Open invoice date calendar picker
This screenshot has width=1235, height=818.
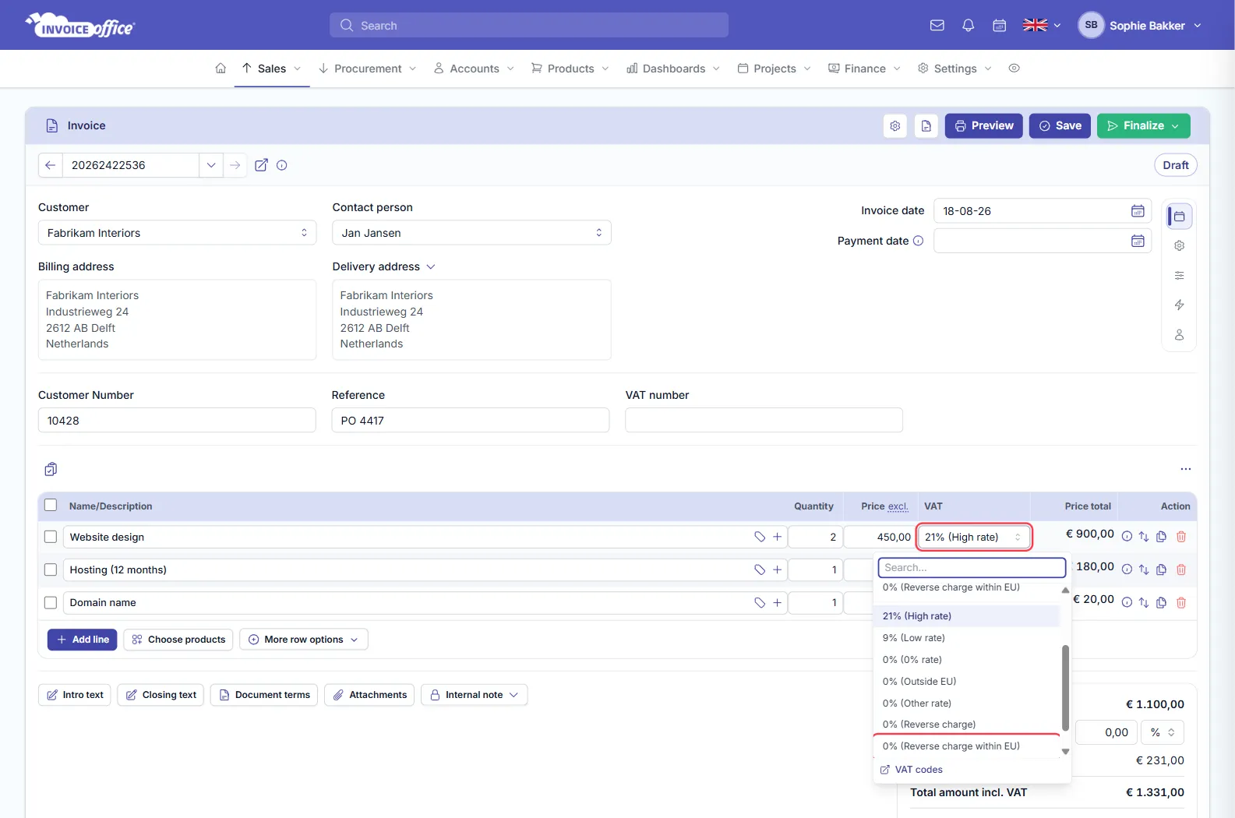(x=1138, y=211)
